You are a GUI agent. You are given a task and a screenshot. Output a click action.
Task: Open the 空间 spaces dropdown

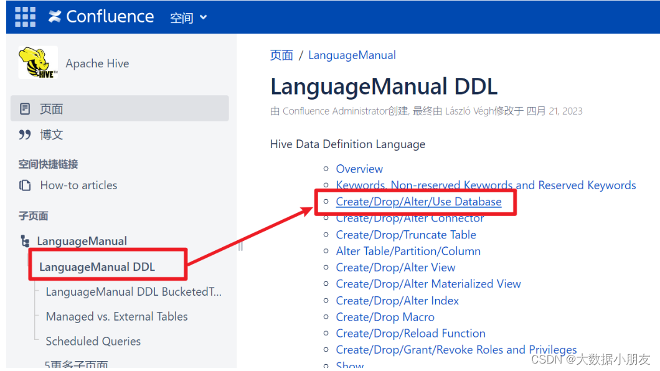pos(189,17)
